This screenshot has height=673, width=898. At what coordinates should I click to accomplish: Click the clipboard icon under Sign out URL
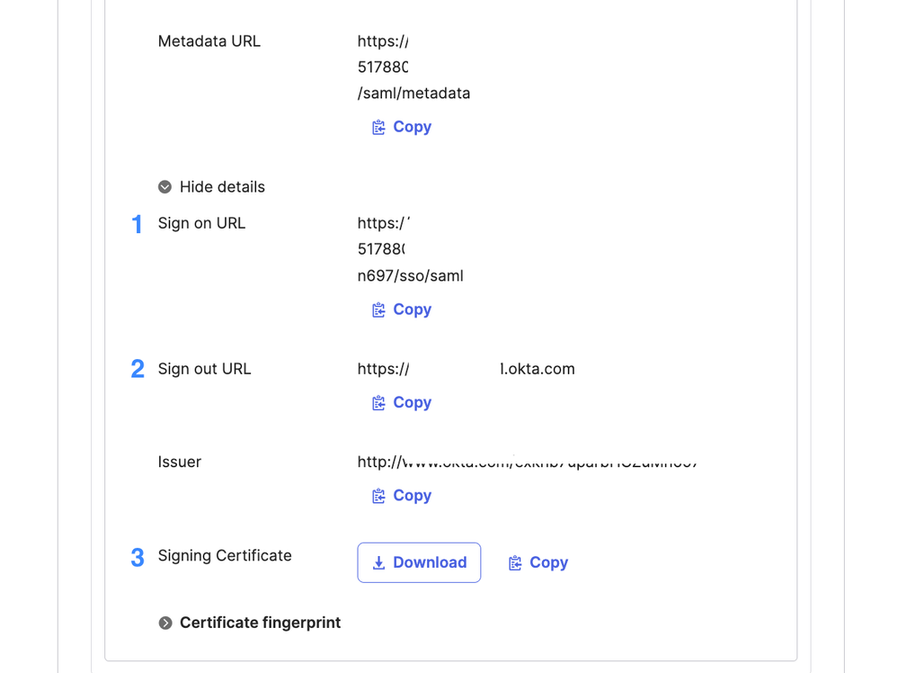[x=378, y=403]
